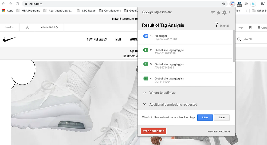Click the search magnifier icon
This screenshot has width=267, height=145.
(x=239, y=39)
